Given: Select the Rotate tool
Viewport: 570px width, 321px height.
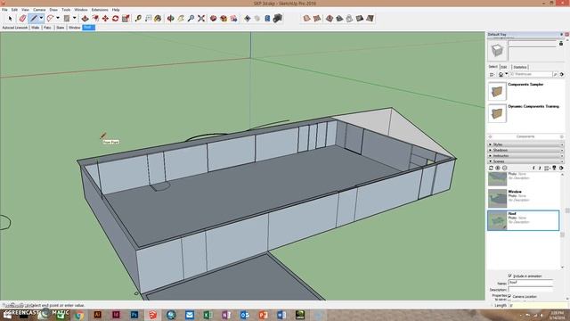Looking at the screenshot, I should [116, 18].
